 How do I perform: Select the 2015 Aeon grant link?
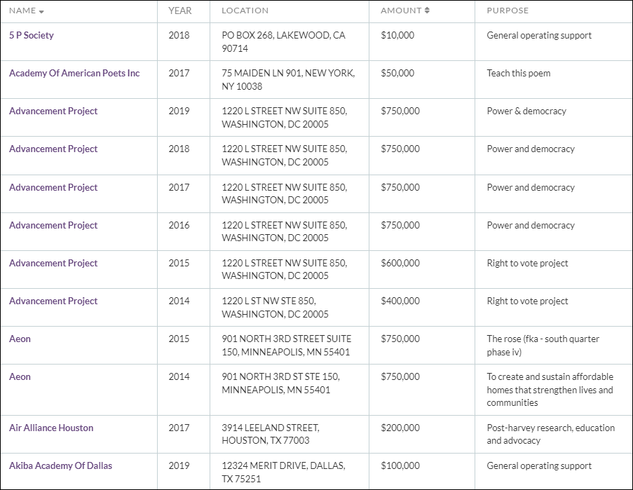(20, 339)
